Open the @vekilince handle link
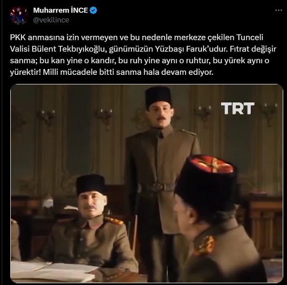This screenshot has width=287, height=285. click(x=51, y=20)
